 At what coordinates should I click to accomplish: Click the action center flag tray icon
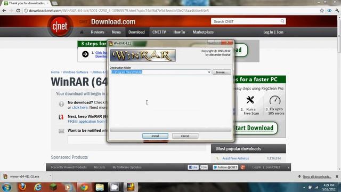pos(310,187)
